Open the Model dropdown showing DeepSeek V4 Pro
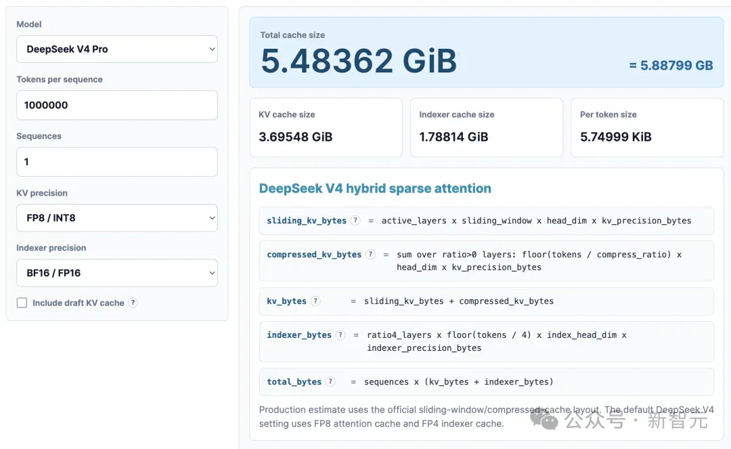731x449 pixels. pos(117,49)
